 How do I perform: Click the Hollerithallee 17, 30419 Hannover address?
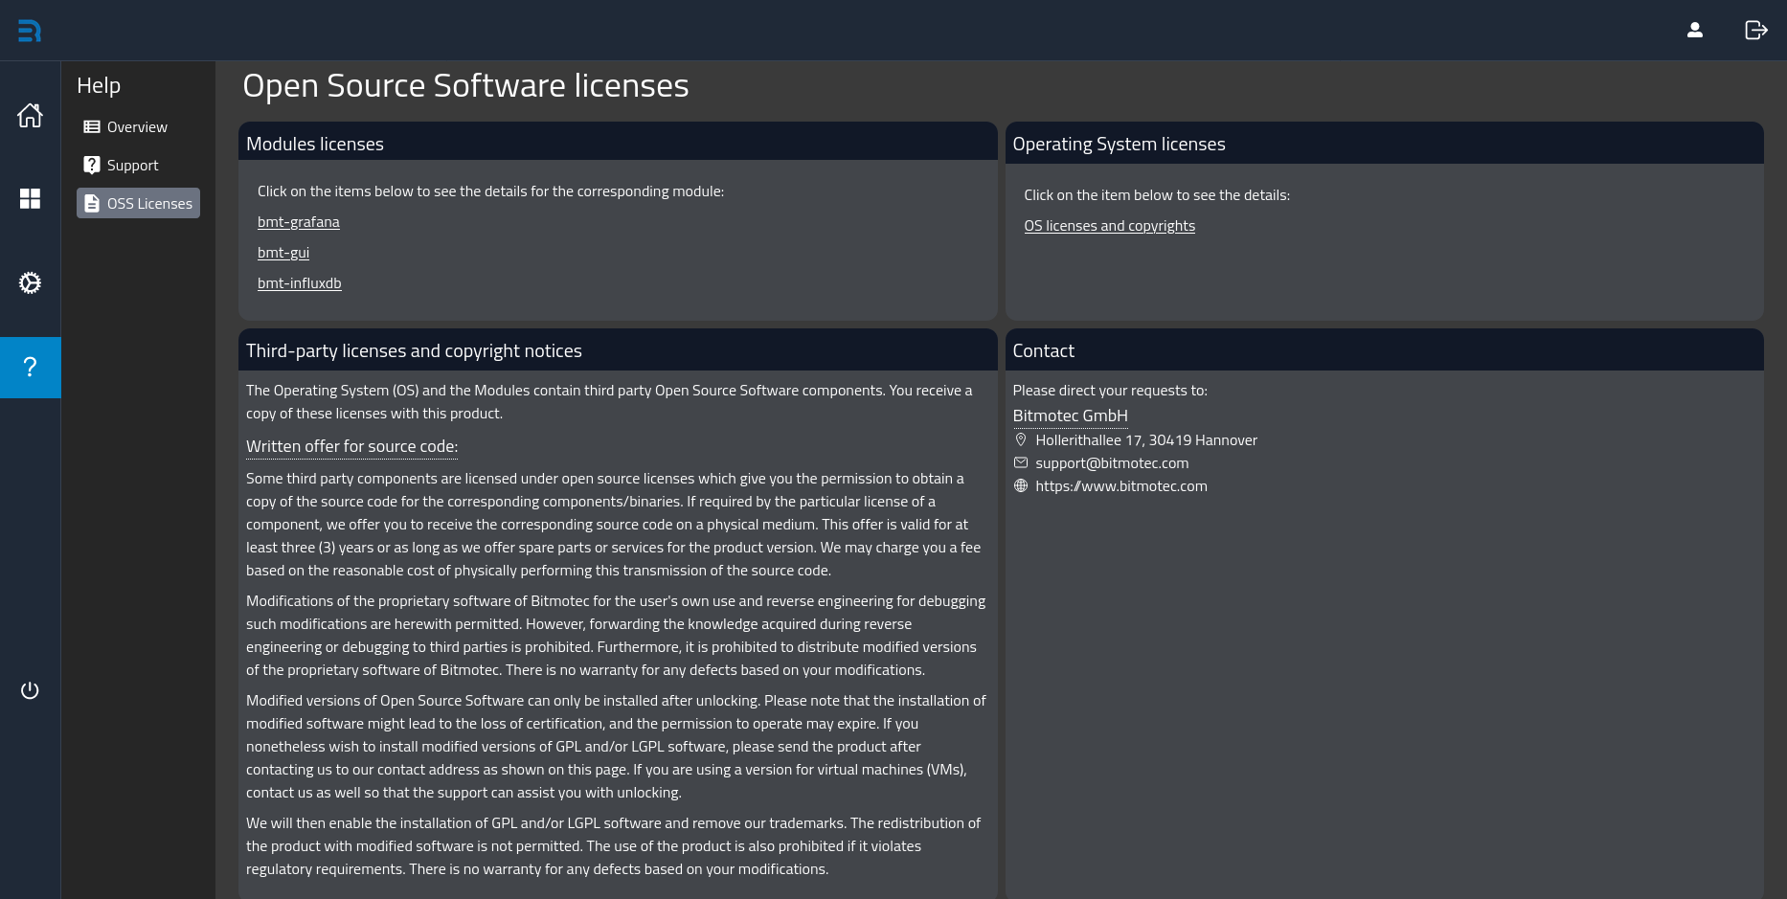tap(1146, 440)
